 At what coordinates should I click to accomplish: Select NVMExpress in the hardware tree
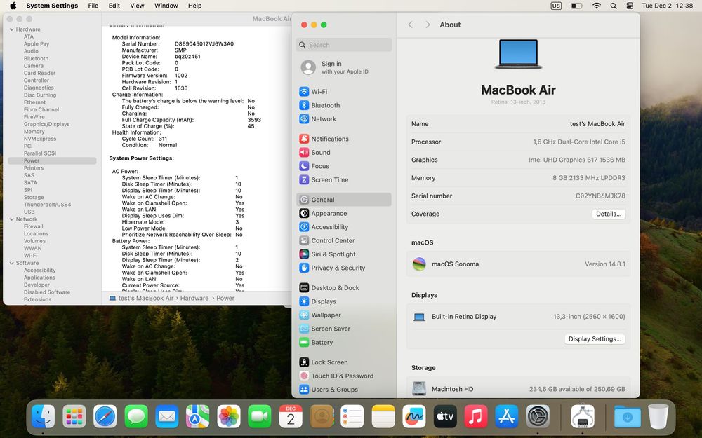[40, 139]
